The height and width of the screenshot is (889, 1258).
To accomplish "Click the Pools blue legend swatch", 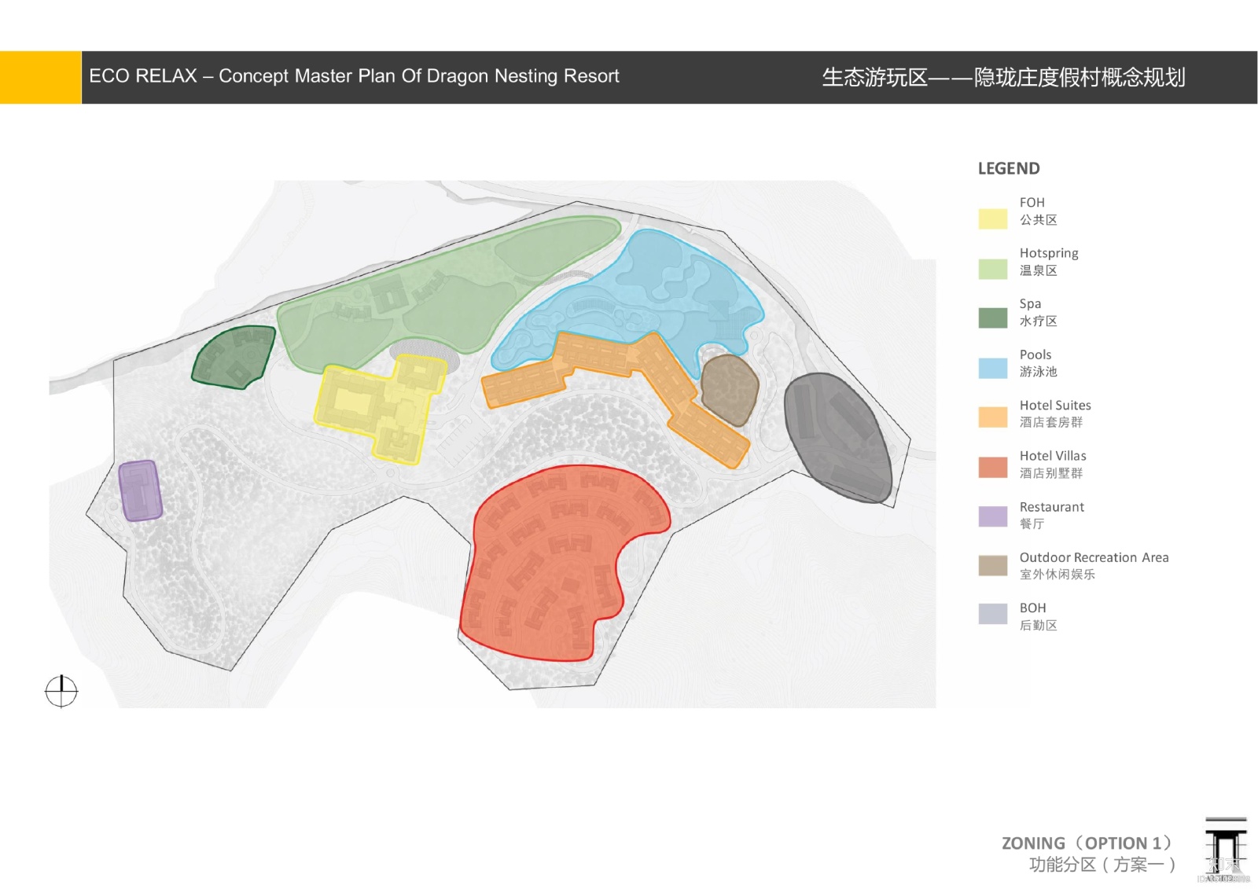I will (x=992, y=368).
